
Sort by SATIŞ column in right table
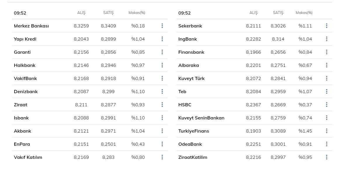point(278,13)
